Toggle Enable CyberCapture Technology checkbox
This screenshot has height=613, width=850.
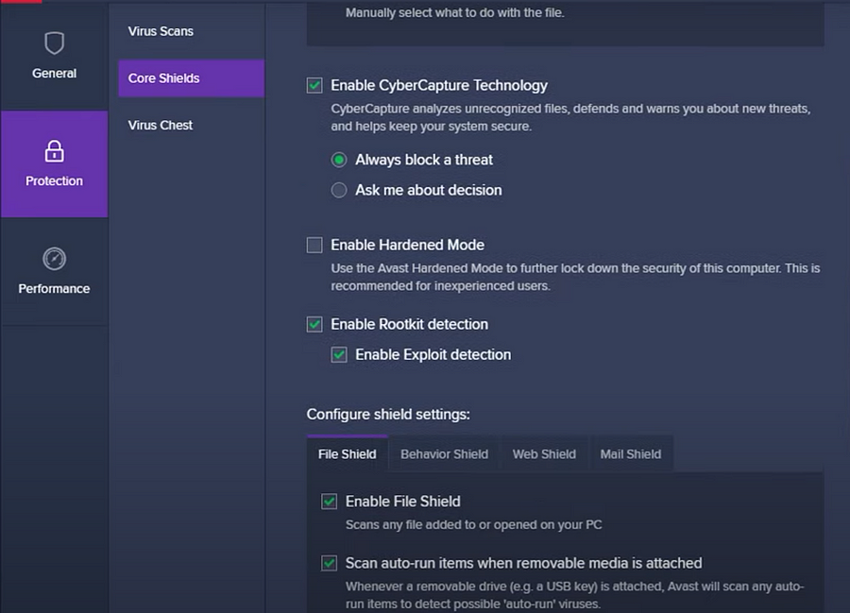coord(314,85)
